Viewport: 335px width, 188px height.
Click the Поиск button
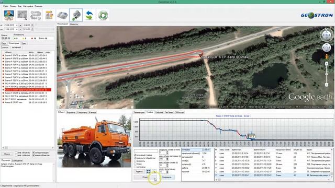pos(7,154)
